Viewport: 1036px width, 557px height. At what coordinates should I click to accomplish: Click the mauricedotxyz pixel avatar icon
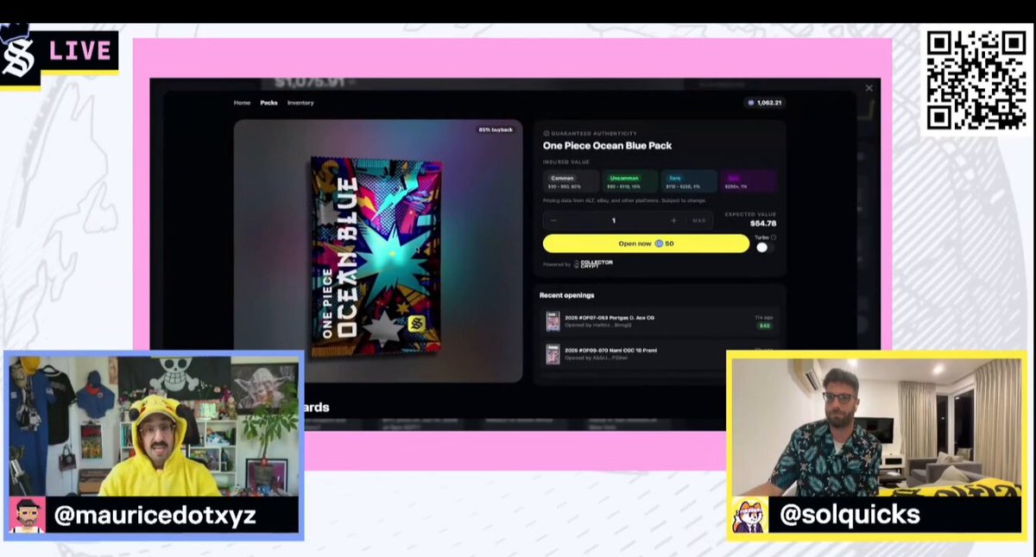tap(27, 516)
